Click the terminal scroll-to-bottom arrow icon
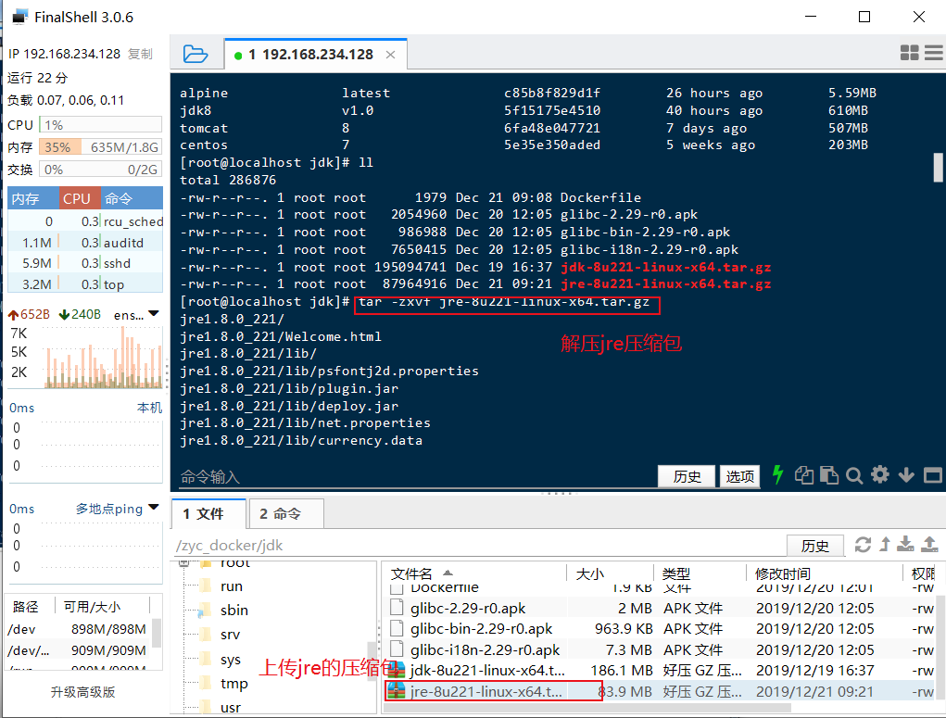 point(906,475)
